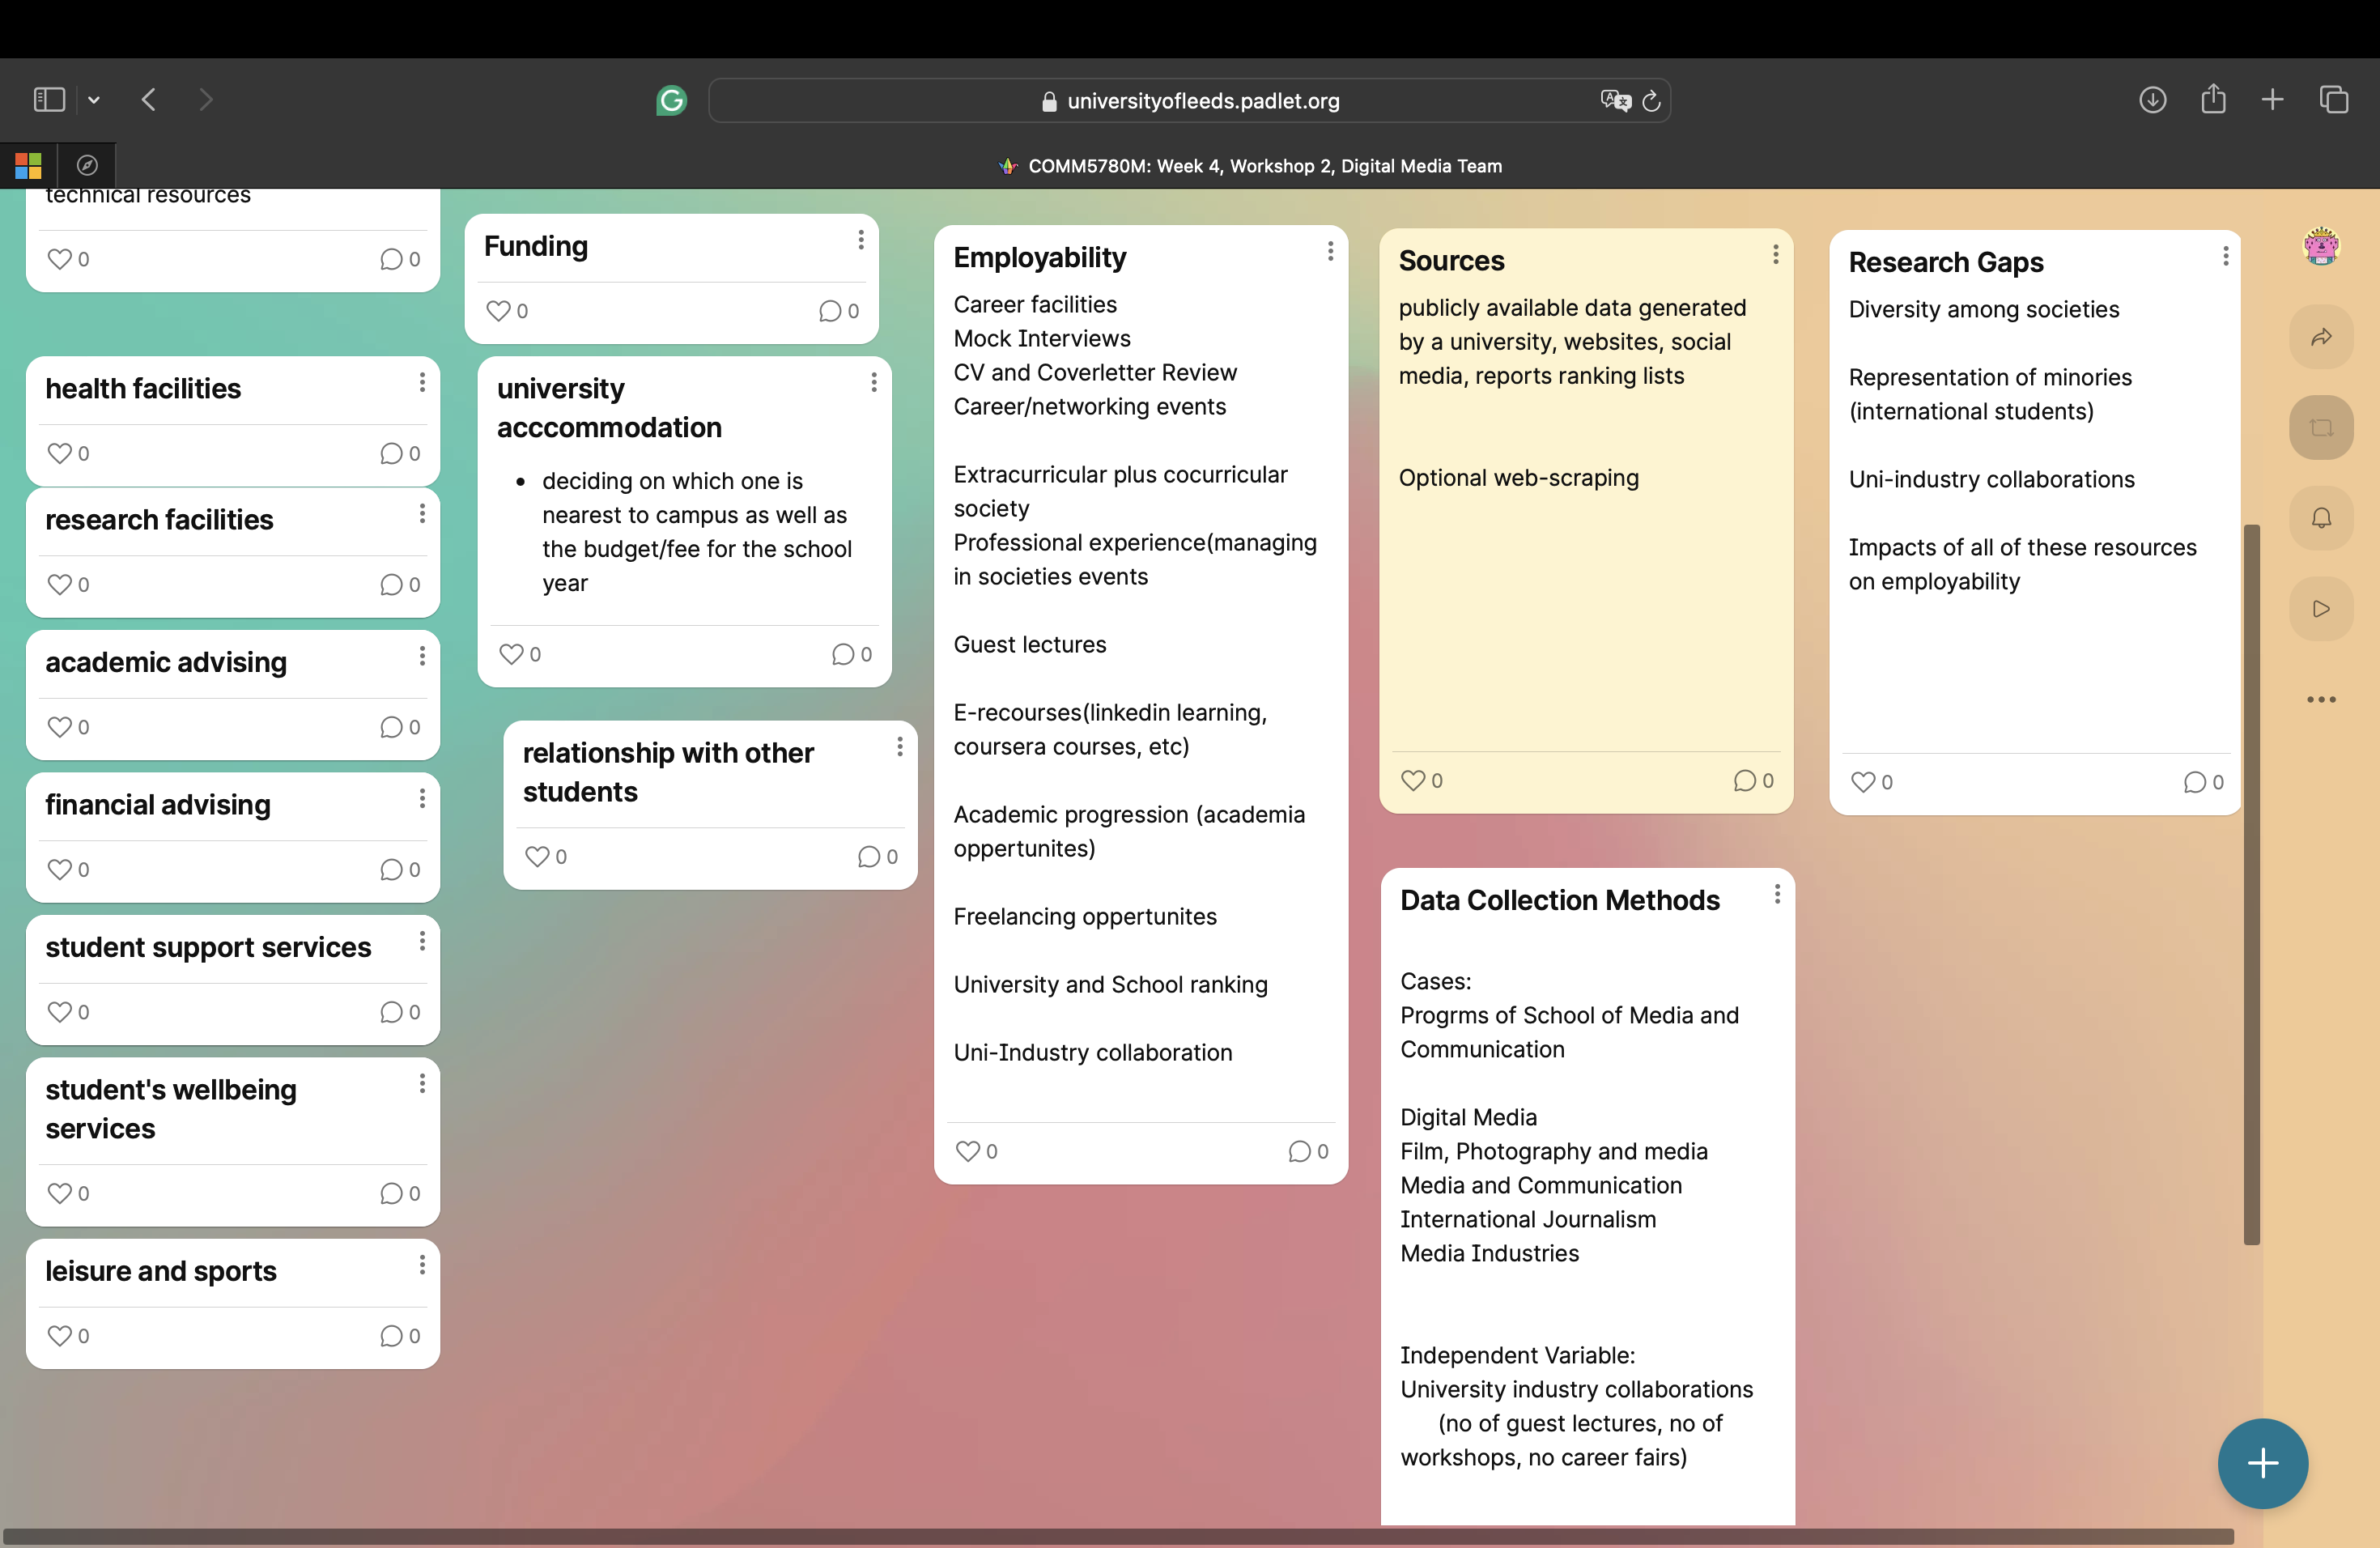Screen dimensions: 2380x1548
Task: Open Safari downloads icon
Action: 2152,100
